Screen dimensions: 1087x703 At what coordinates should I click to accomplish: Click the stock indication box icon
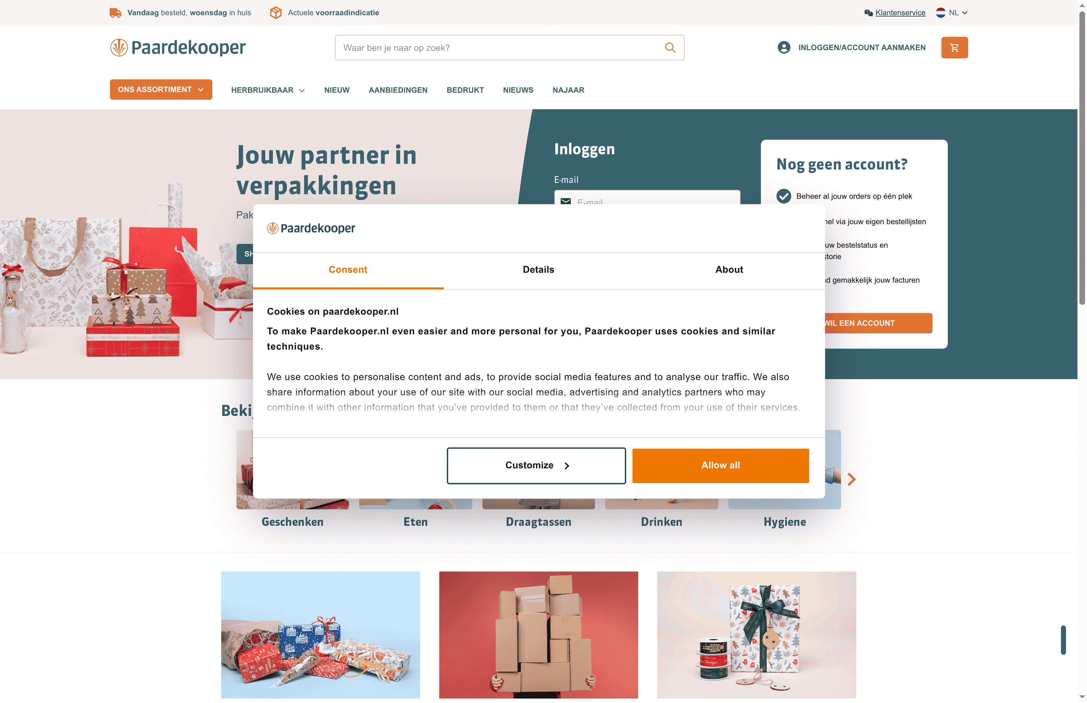275,13
